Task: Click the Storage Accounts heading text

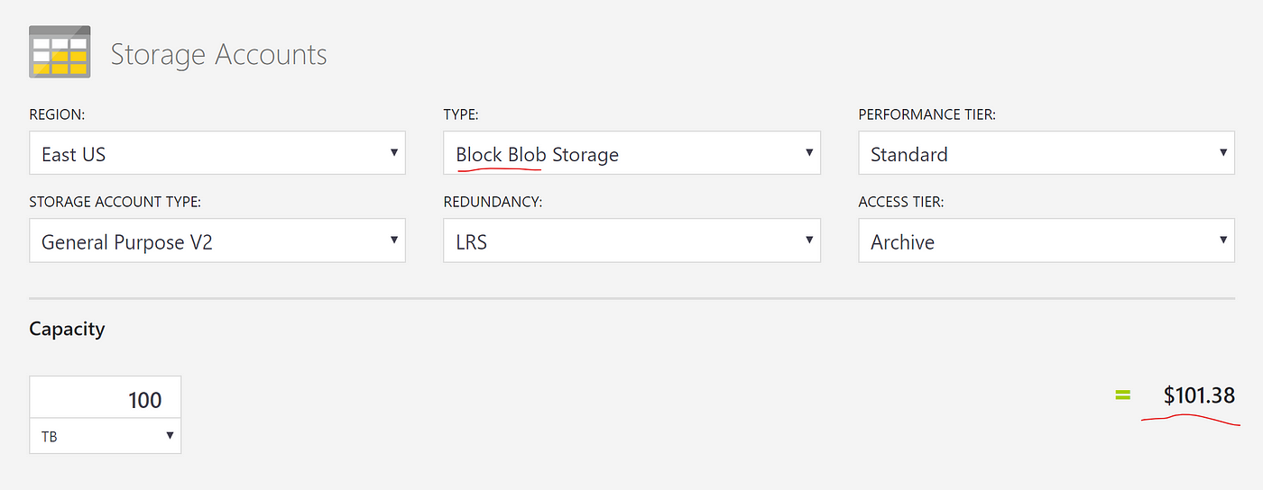Action: point(218,55)
